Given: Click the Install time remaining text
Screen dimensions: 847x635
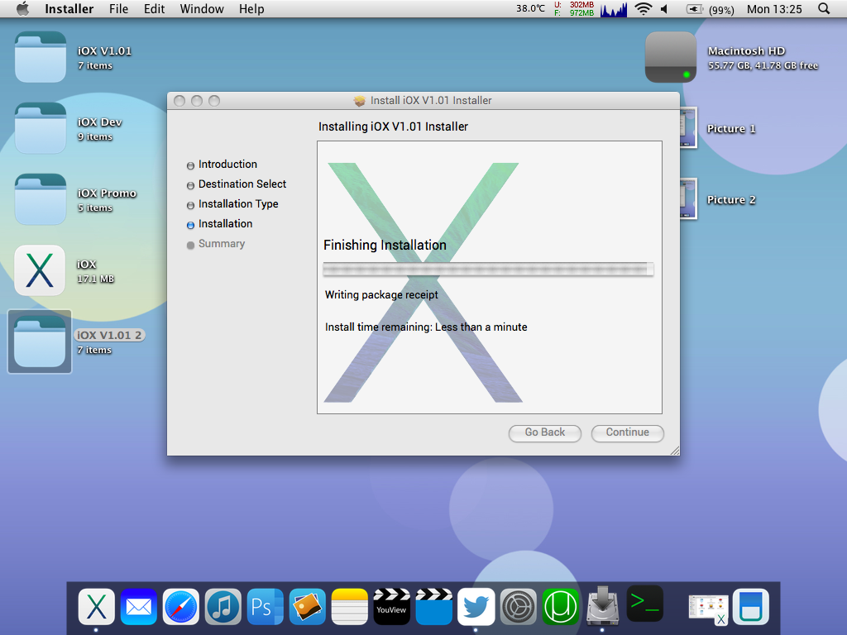Looking at the screenshot, I should 426,327.
